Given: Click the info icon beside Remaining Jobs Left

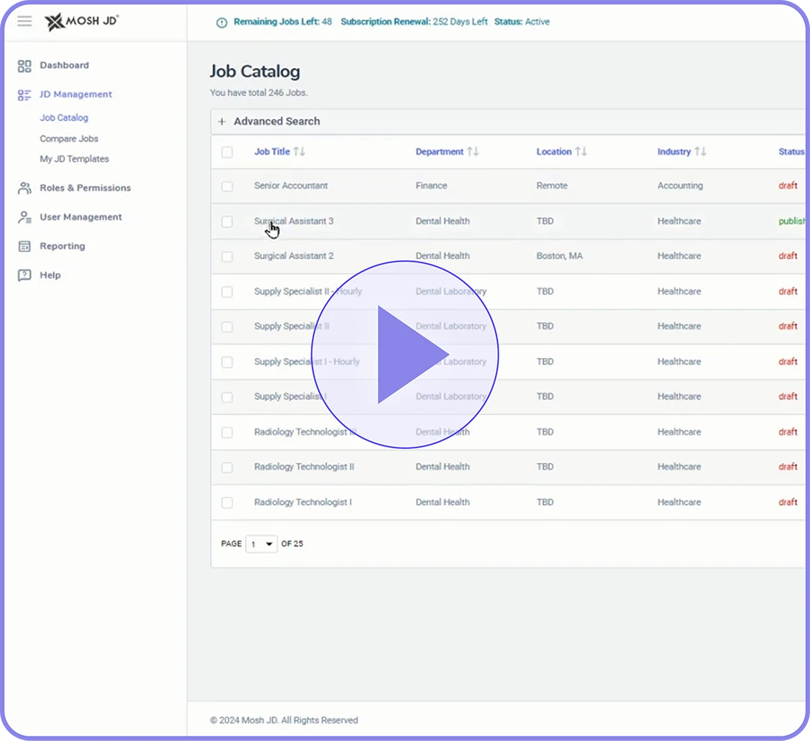Looking at the screenshot, I should tap(221, 22).
